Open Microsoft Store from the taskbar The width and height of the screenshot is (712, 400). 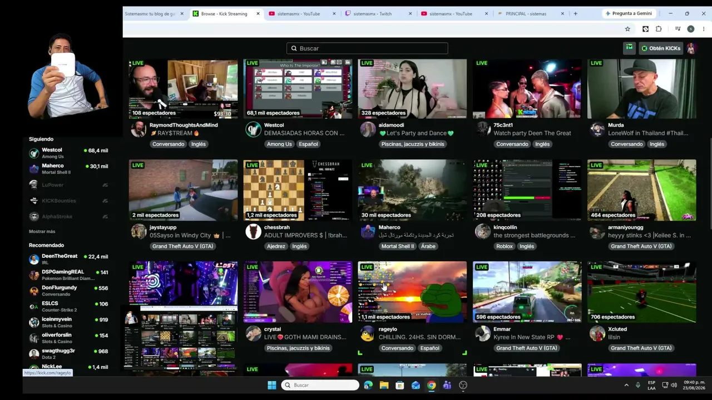pyautogui.click(x=399, y=385)
